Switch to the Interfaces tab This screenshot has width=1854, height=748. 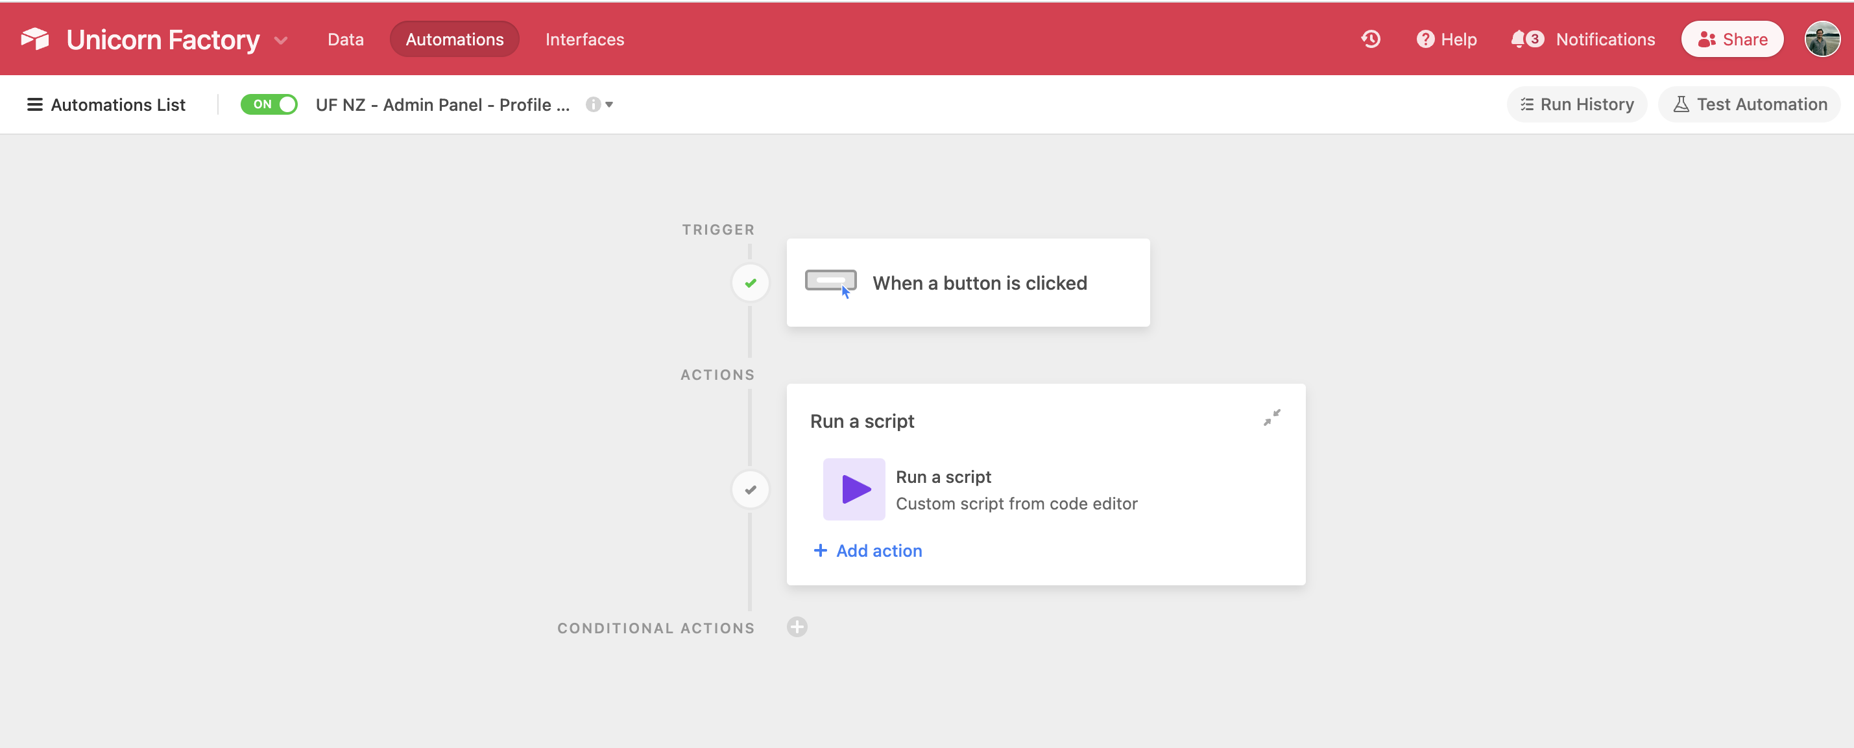pyautogui.click(x=584, y=39)
